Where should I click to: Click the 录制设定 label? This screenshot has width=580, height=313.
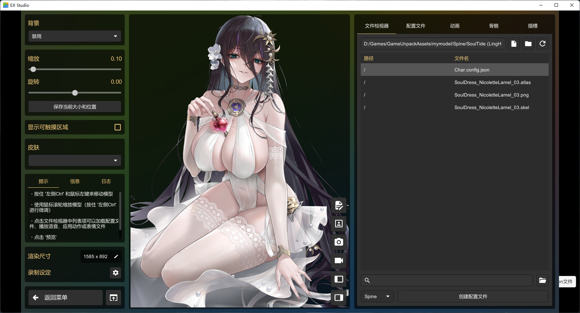click(39, 272)
